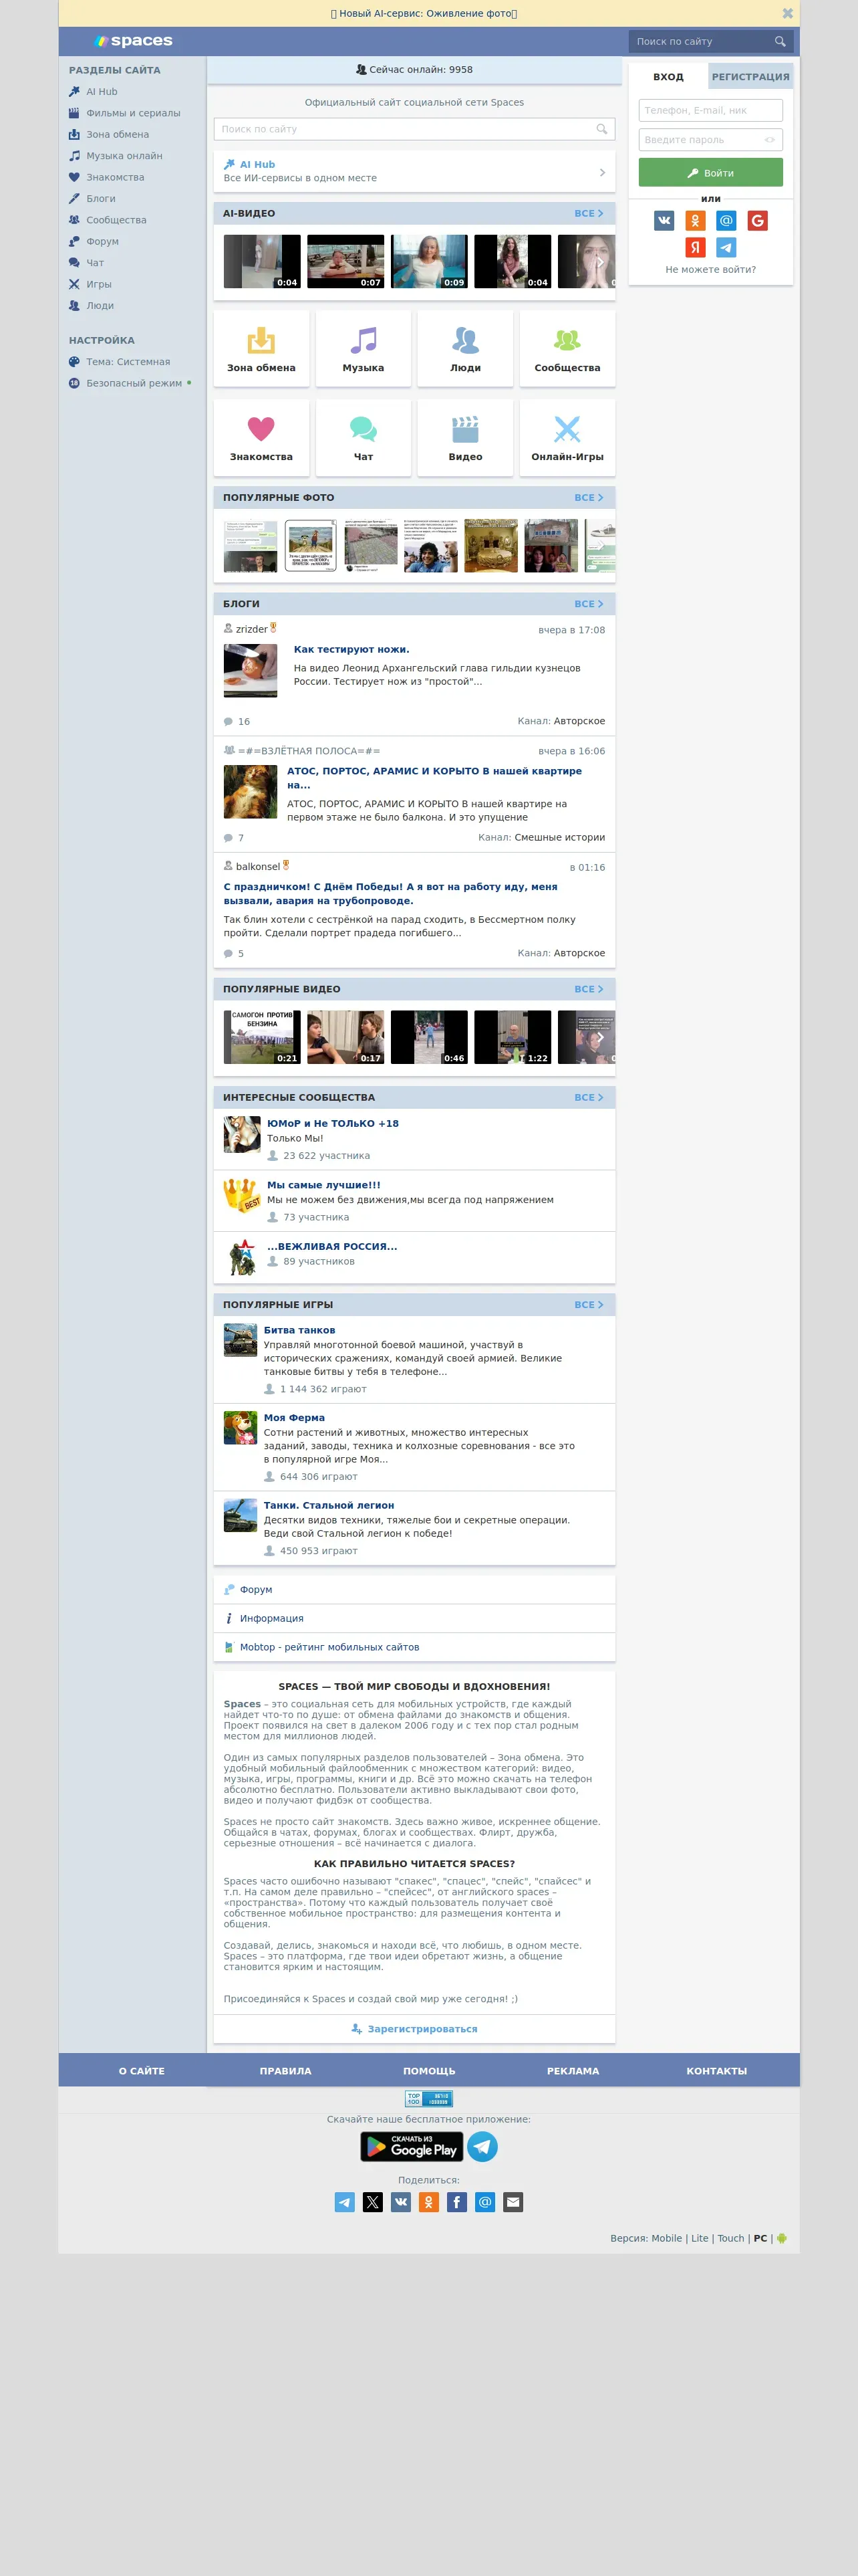The height and width of the screenshot is (2576, 858).
Task: Expand ВСЕ in Популярные фото
Action: [x=588, y=497]
